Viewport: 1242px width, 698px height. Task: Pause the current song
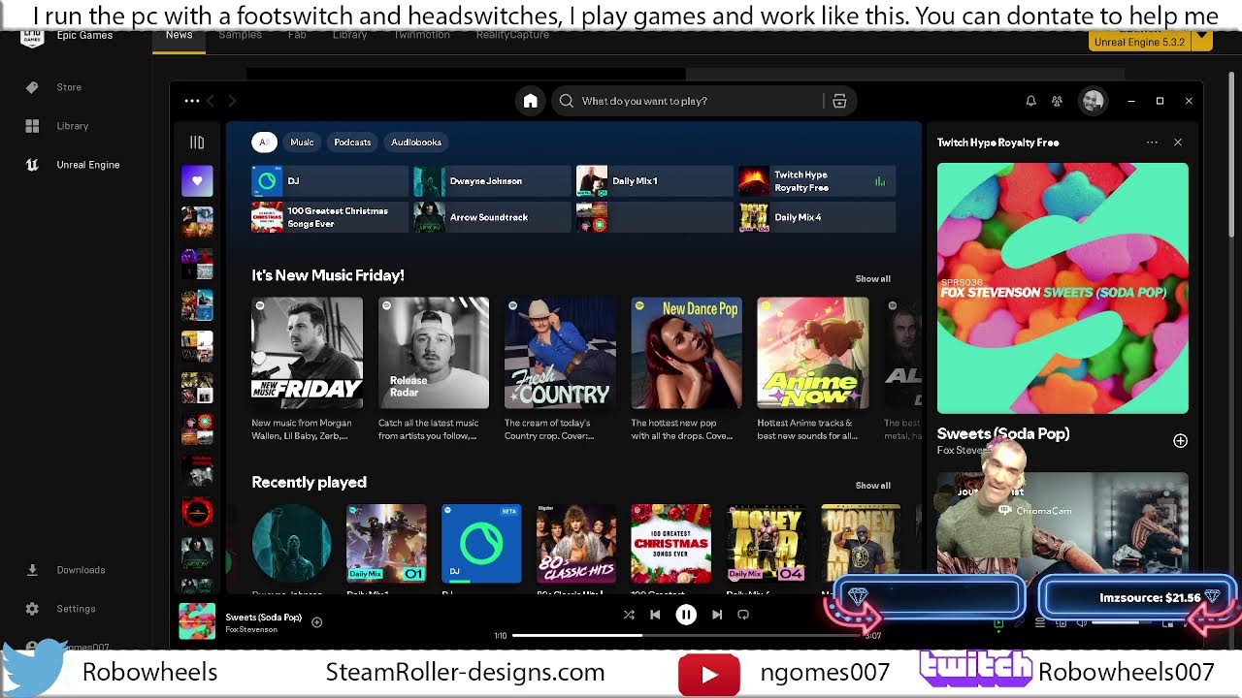point(686,615)
